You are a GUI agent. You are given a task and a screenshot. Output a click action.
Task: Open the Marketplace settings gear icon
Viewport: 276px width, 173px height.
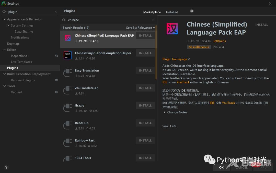click(192, 11)
